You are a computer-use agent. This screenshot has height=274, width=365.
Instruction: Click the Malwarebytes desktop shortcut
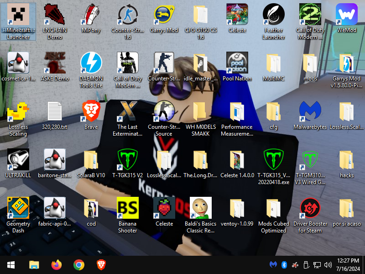[310, 116]
